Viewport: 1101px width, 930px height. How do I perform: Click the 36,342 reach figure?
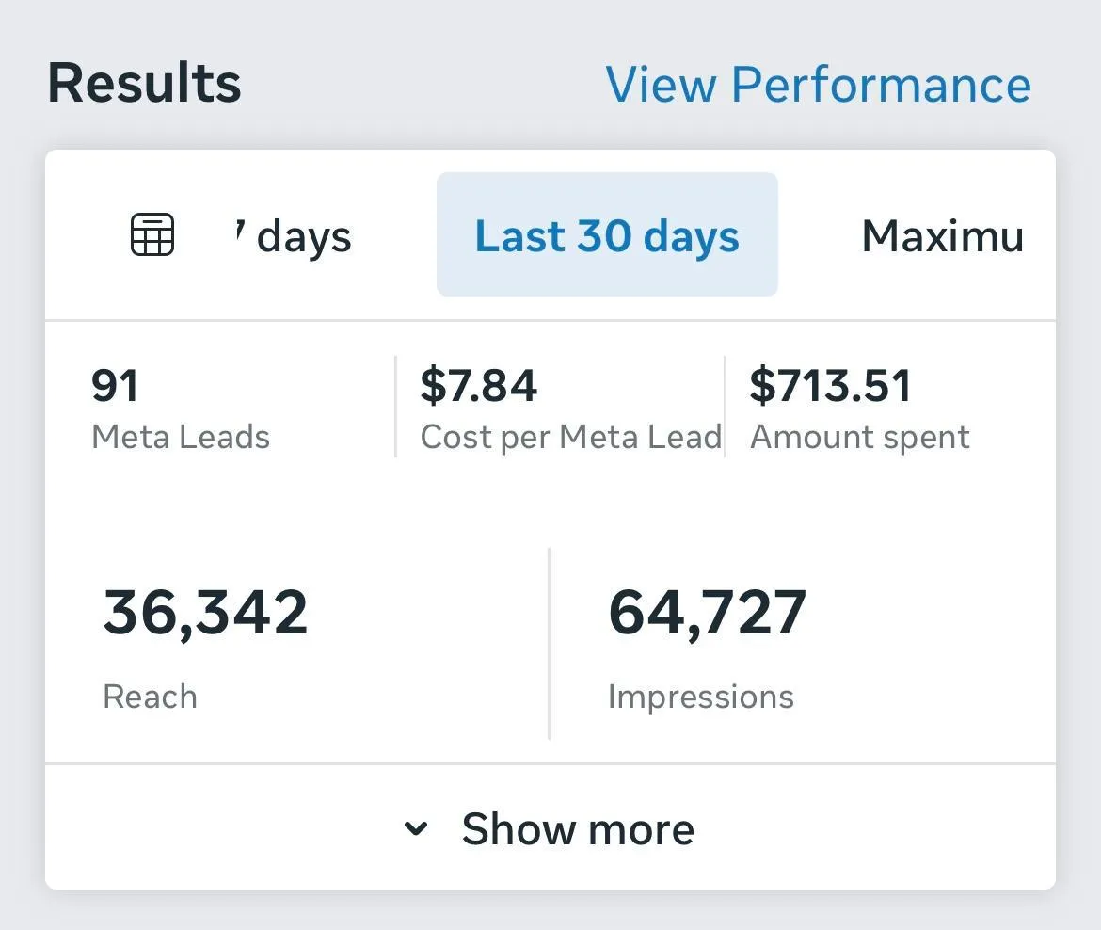click(x=205, y=612)
